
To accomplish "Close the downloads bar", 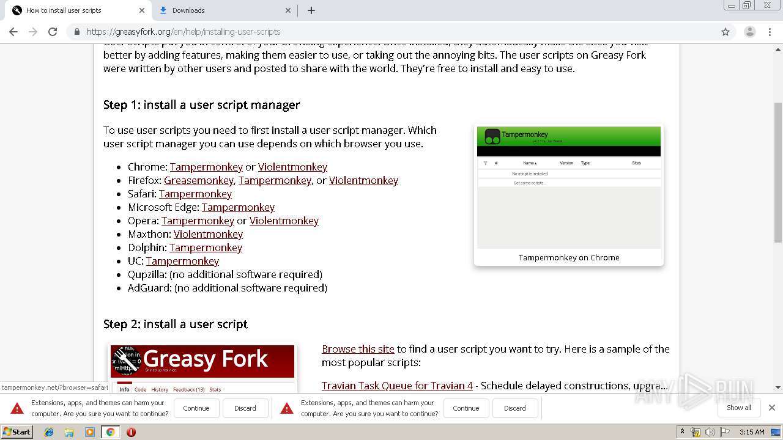I will 772,408.
